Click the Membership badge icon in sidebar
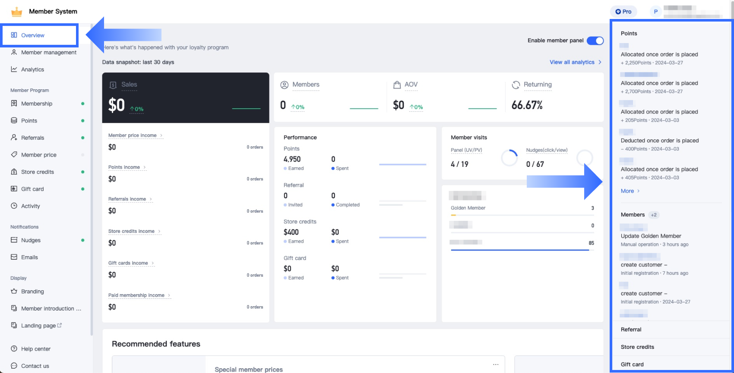The image size is (734, 373). tap(14, 103)
